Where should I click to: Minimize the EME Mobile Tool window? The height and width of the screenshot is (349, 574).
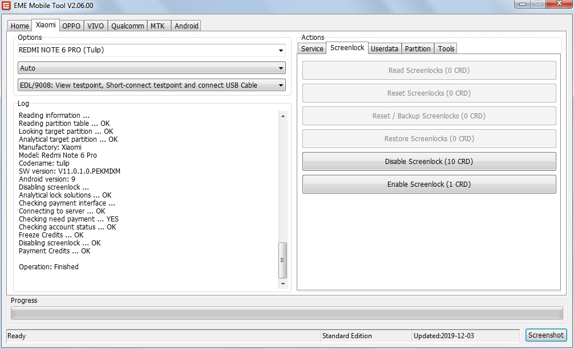[523, 4]
